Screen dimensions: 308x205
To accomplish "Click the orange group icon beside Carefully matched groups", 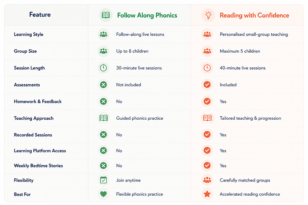I will pos(207,180).
